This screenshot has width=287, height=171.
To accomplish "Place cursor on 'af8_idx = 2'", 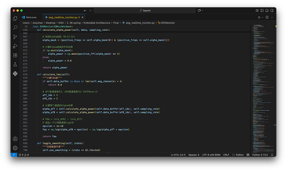I will pyautogui.click(x=50, y=99).
